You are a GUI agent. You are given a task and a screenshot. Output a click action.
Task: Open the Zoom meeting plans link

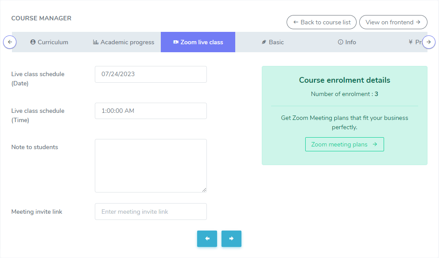click(344, 144)
